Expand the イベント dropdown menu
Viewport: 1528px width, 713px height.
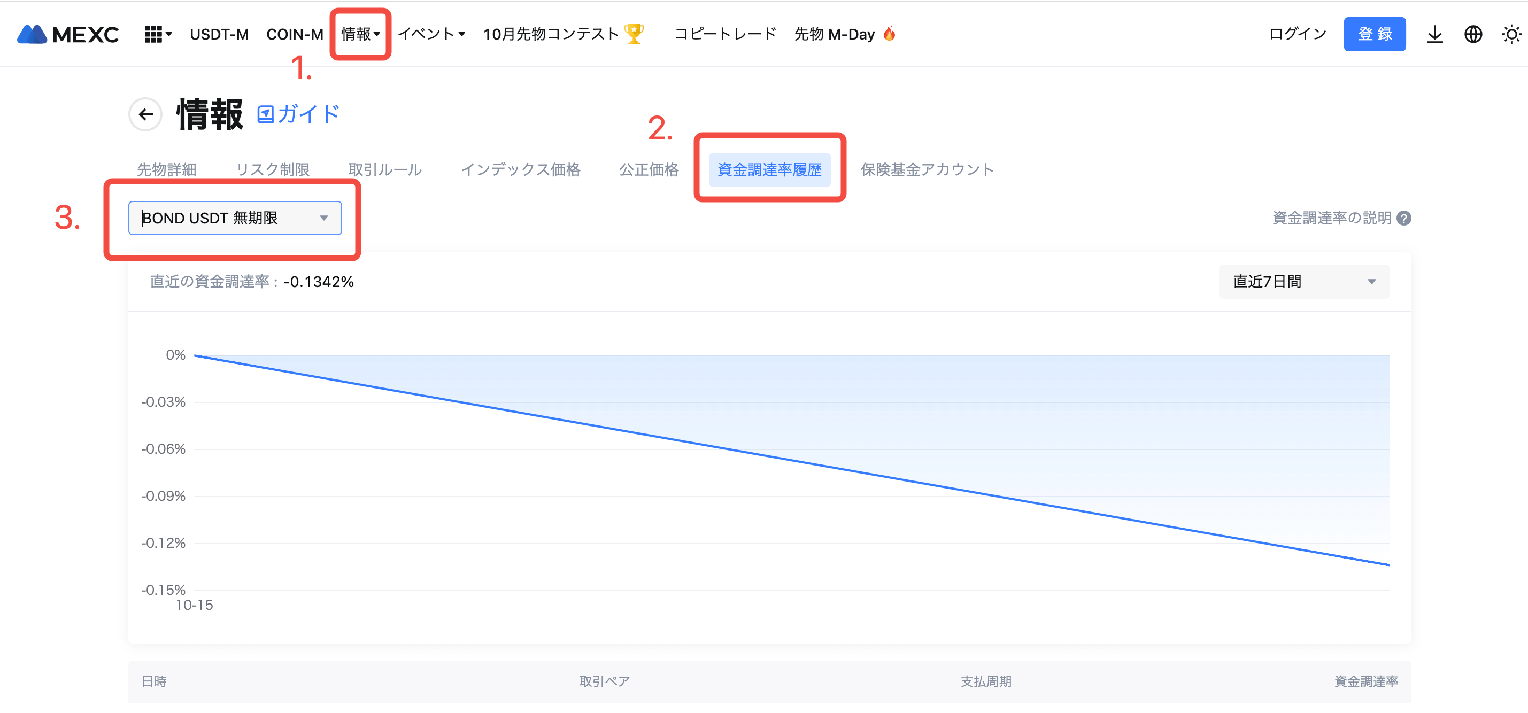[x=430, y=34]
